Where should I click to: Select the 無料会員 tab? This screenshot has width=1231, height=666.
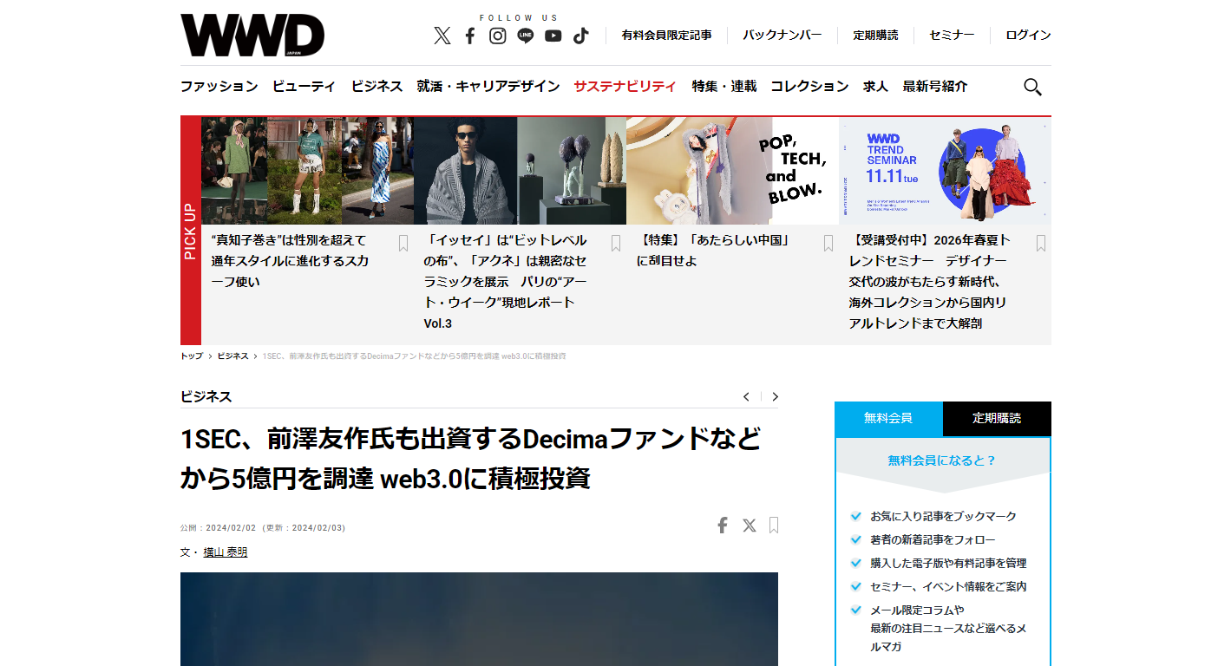click(888, 418)
